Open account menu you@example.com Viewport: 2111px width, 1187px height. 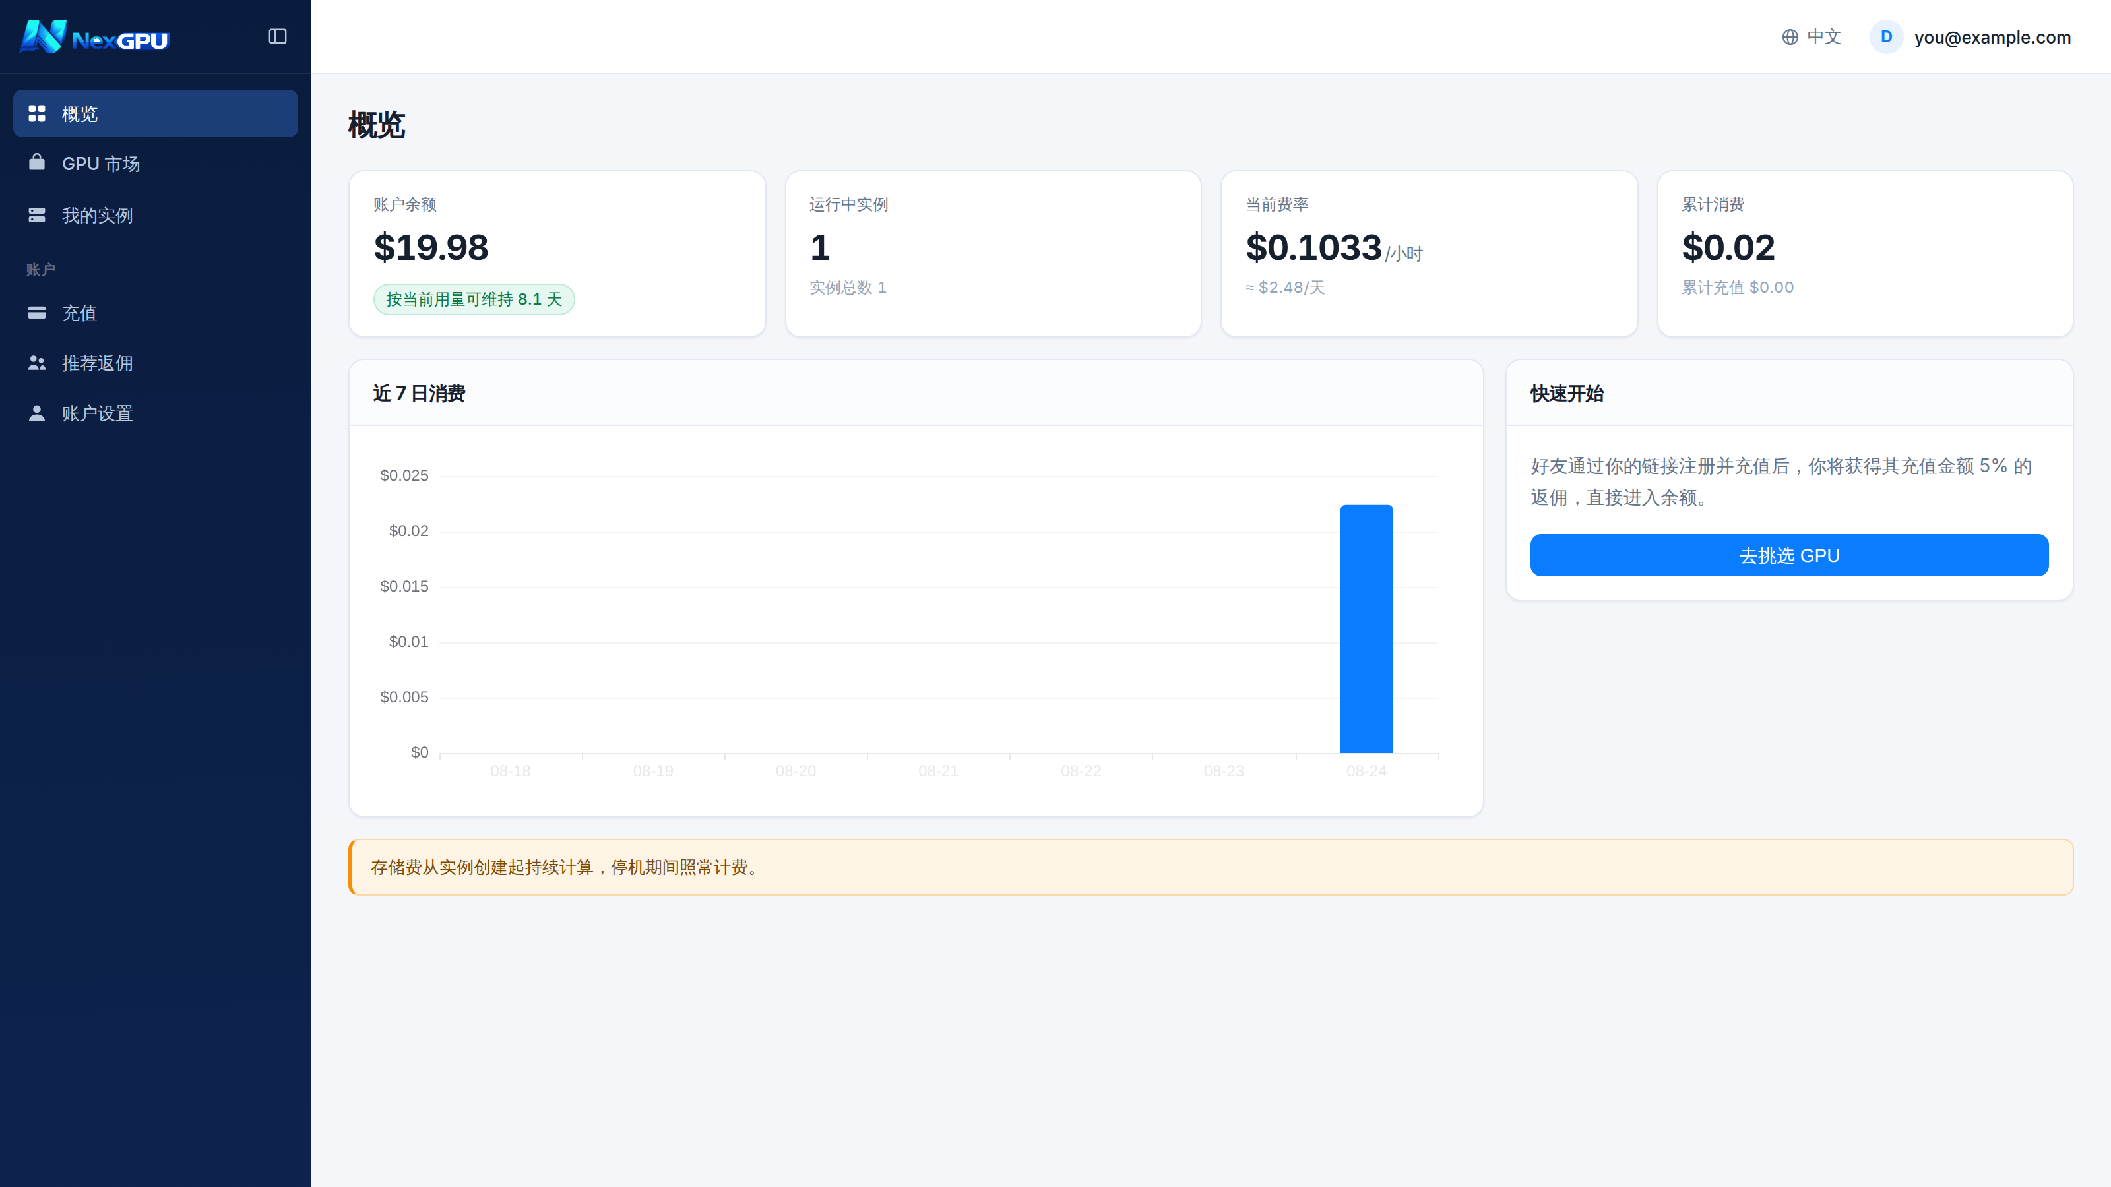pos(1971,37)
